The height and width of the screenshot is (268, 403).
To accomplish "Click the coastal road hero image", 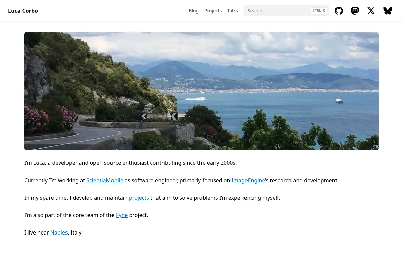I will pos(201,91).
